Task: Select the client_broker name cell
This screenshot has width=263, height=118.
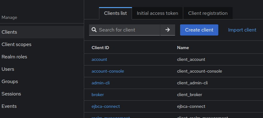Action: 189,95
